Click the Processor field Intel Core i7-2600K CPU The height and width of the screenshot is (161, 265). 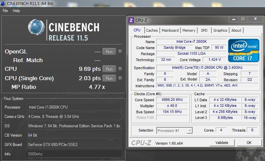[74, 107]
